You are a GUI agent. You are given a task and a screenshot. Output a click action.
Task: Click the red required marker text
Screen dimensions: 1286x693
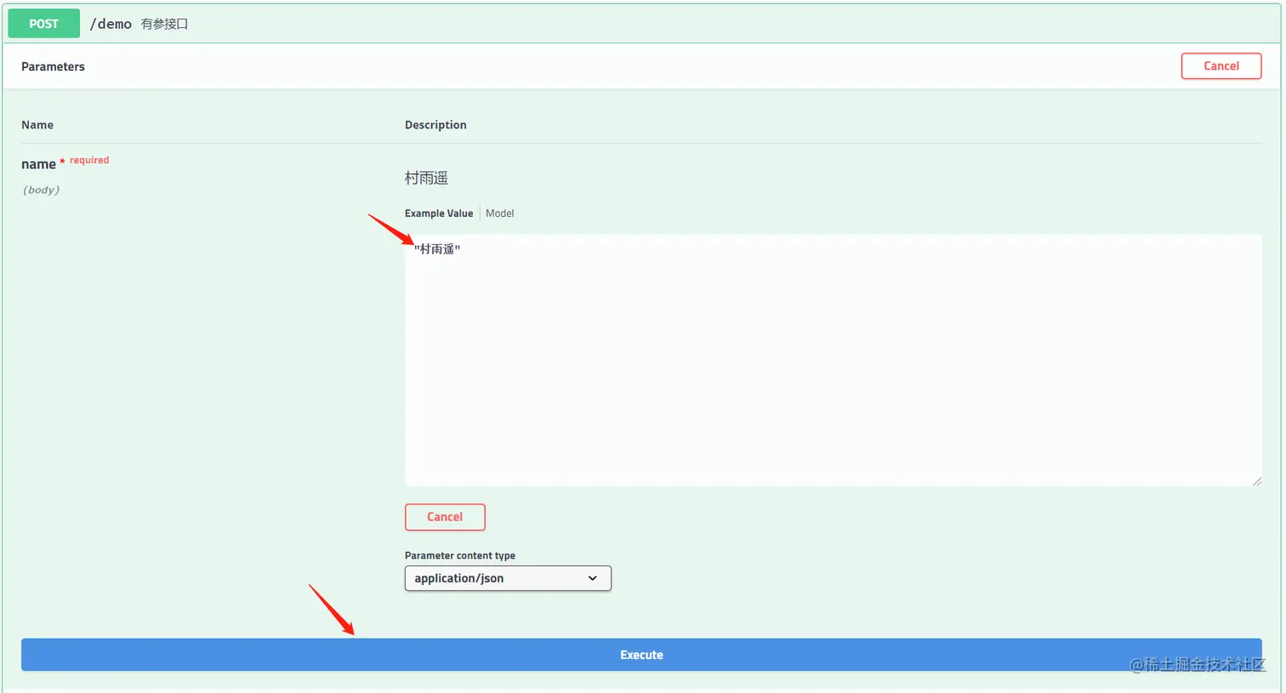(x=89, y=160)
